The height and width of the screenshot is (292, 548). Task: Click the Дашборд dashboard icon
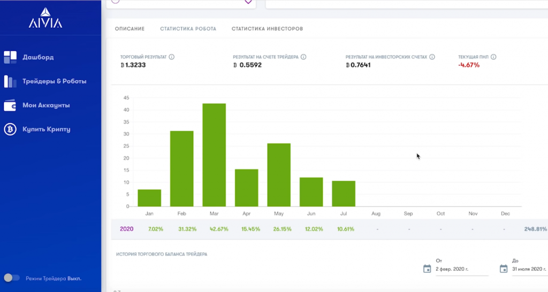pos(11,57)
